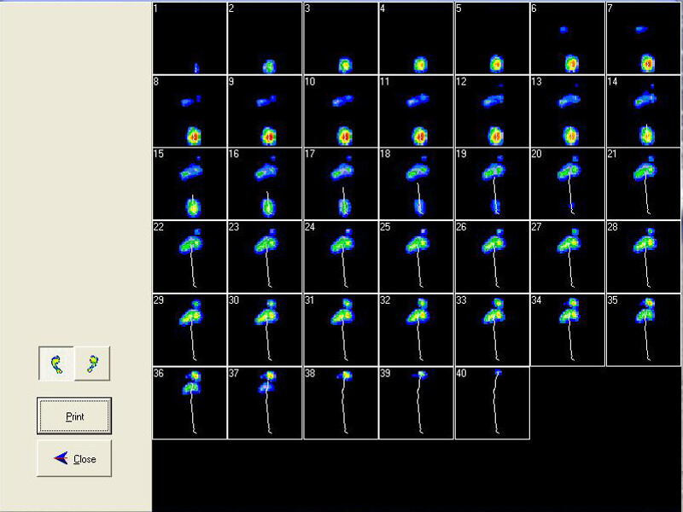This screenshot has height=512, width=683.
Task: Click frame 25 thumbnail
Action: point(416,257)
